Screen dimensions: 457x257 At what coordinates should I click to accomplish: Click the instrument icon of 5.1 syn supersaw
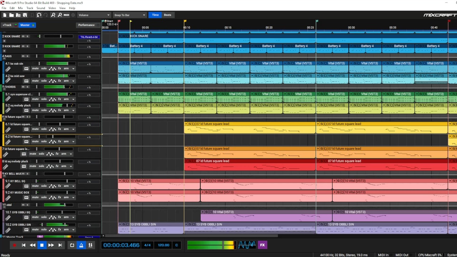point(8,99)
